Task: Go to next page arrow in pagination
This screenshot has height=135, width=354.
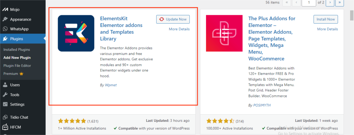Action: coord(330,2)
